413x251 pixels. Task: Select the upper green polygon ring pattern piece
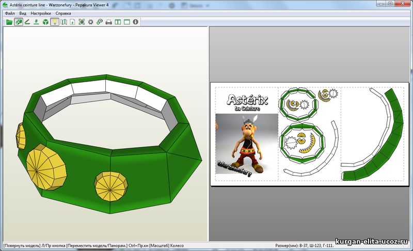click(298, 104)
